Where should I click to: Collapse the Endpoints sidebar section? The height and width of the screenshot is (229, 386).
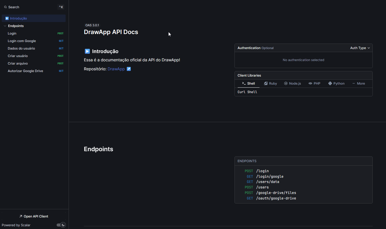5,26
